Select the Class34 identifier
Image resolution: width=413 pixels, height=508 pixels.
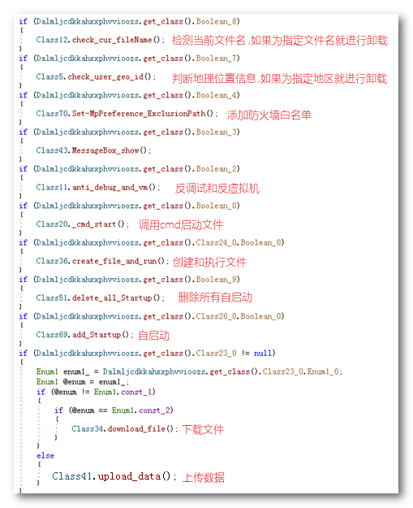88,429
